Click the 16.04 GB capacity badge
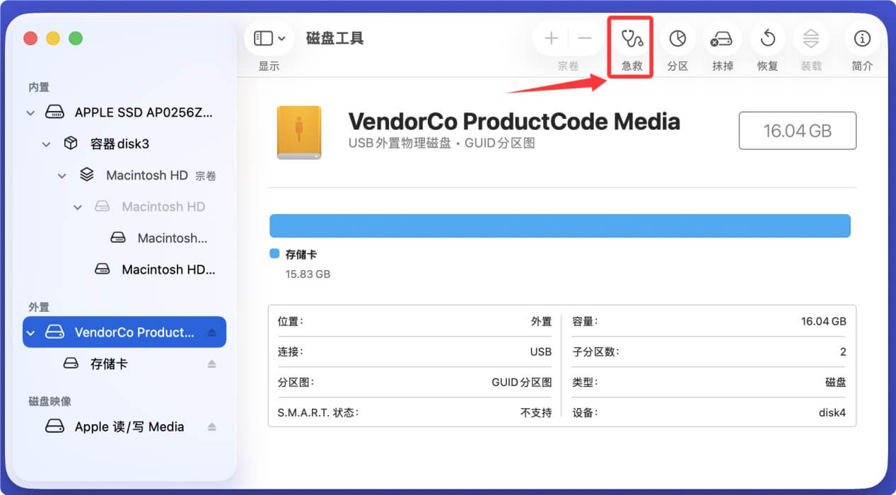The image size is (896, 495). 797,130
